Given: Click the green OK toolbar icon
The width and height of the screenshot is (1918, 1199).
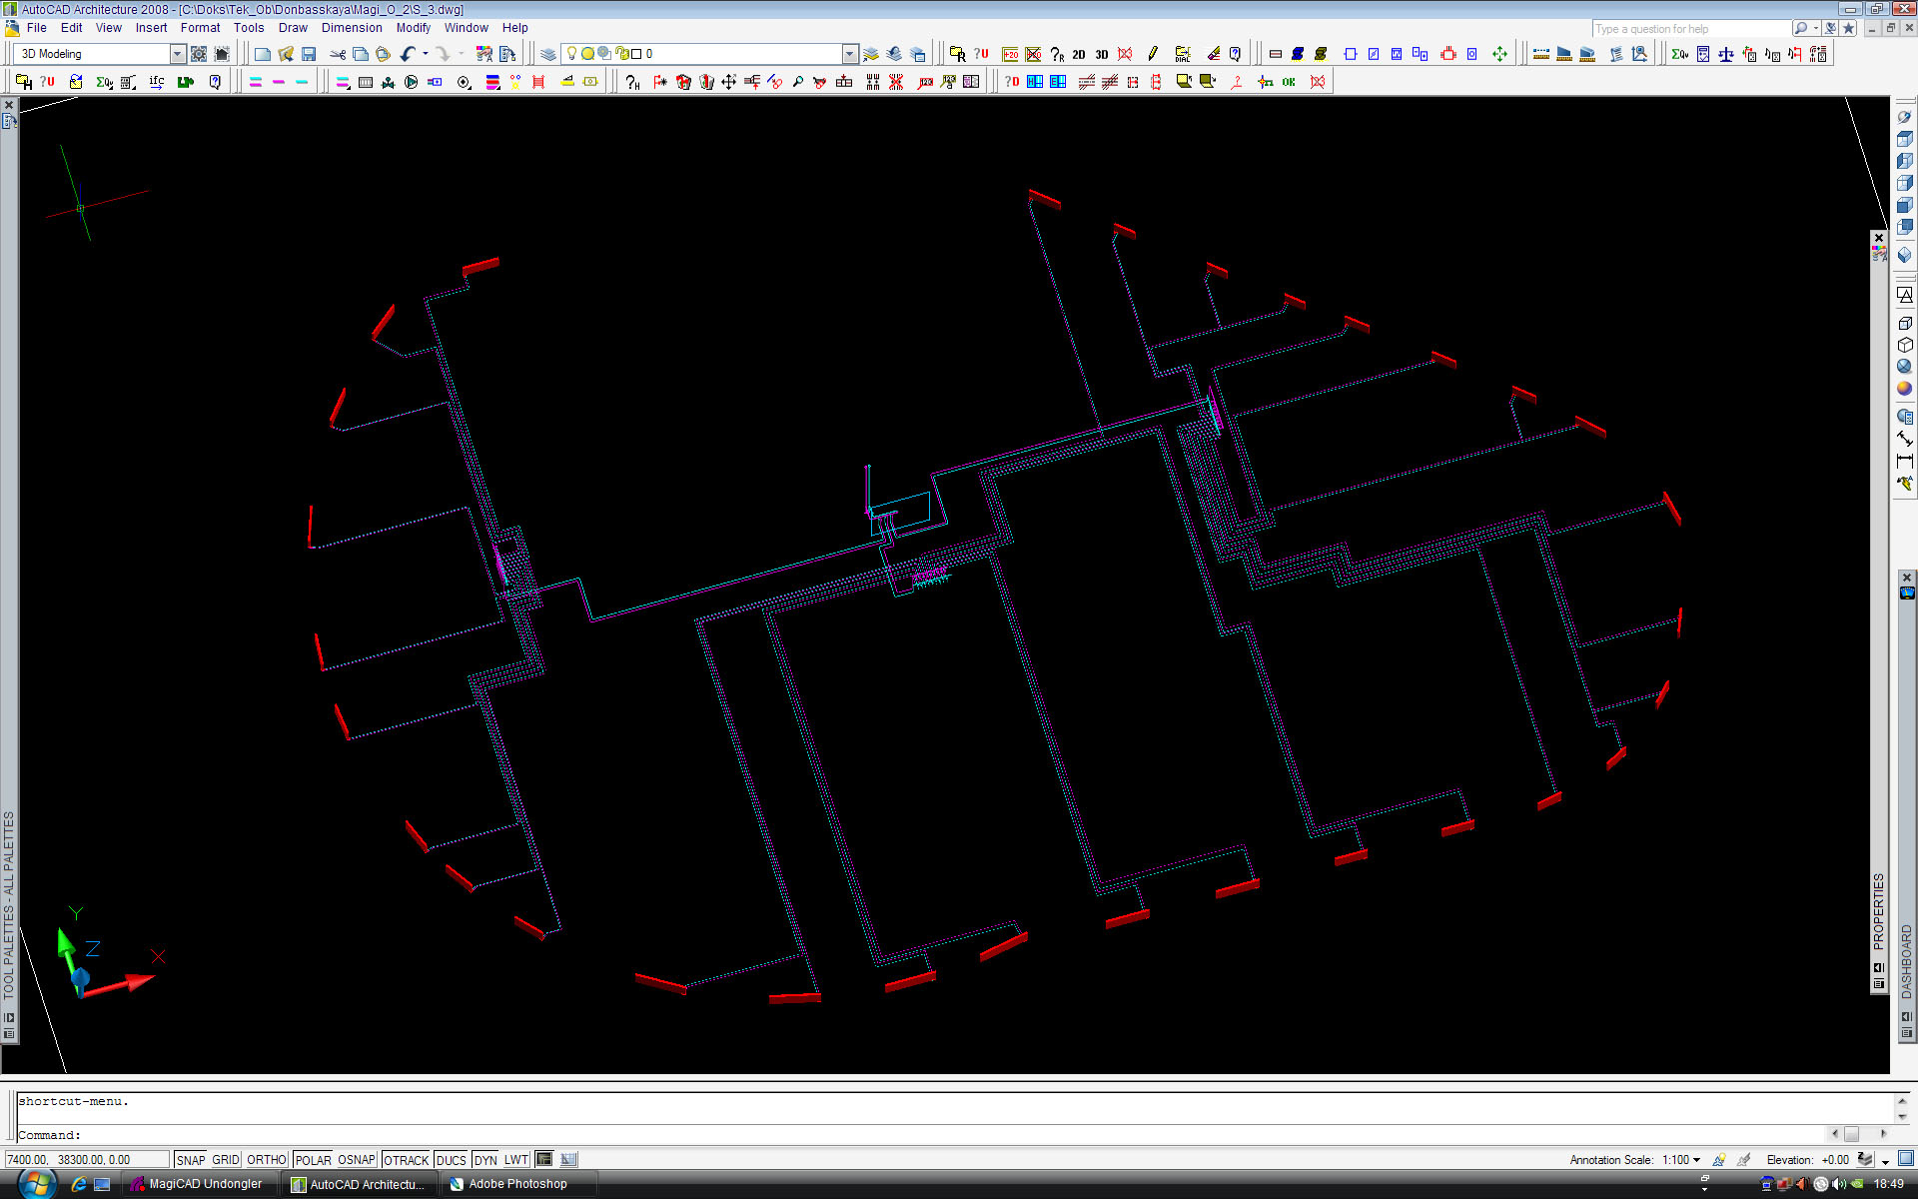Looking at the screenshot, I should point(1289,82).
